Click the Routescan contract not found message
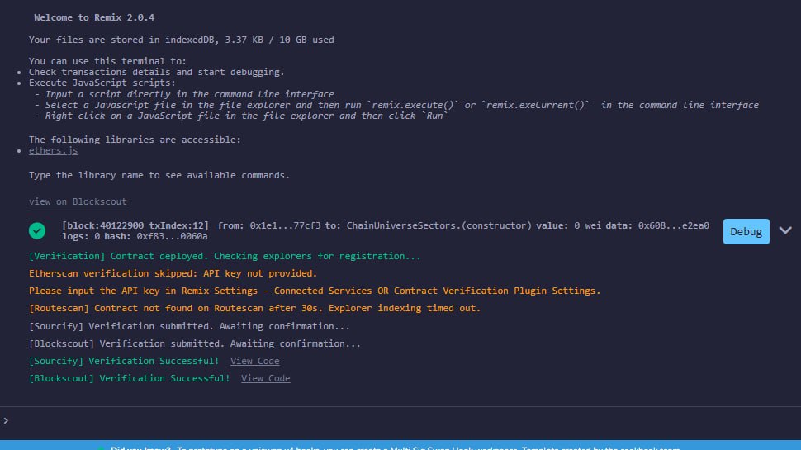 pyautogui.click(x=254, y=309)
